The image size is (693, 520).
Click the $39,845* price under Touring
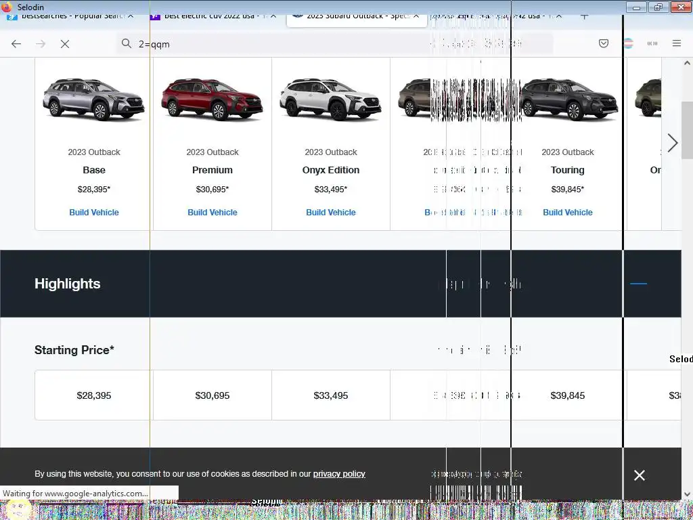pos(568,190)
